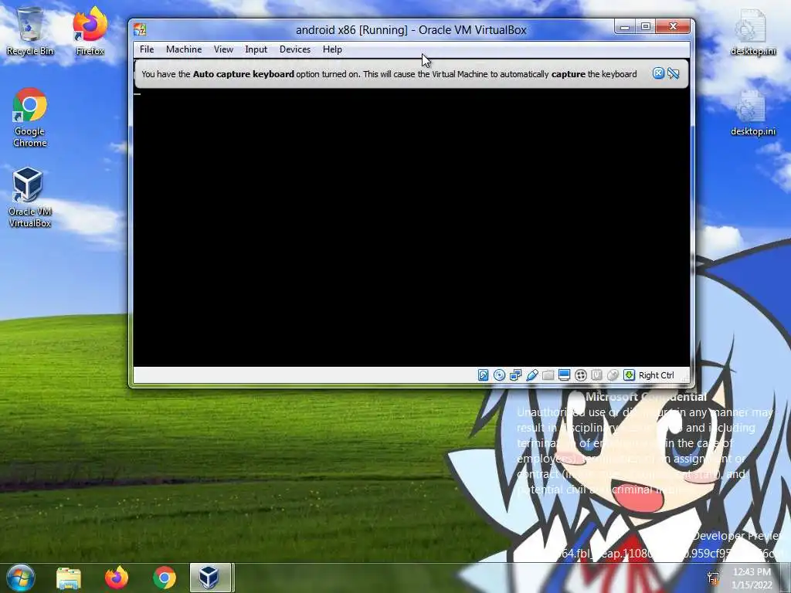The height and width of the screenshot is (593, 791).
Task: Maximize the VirtualBox VM window
Action: pyautogui.click(x=646, y=27)
